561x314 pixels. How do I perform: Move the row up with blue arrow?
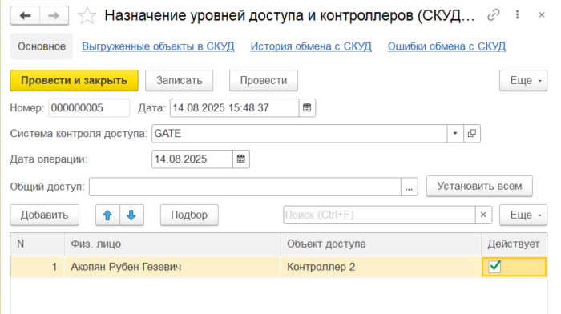107,215
